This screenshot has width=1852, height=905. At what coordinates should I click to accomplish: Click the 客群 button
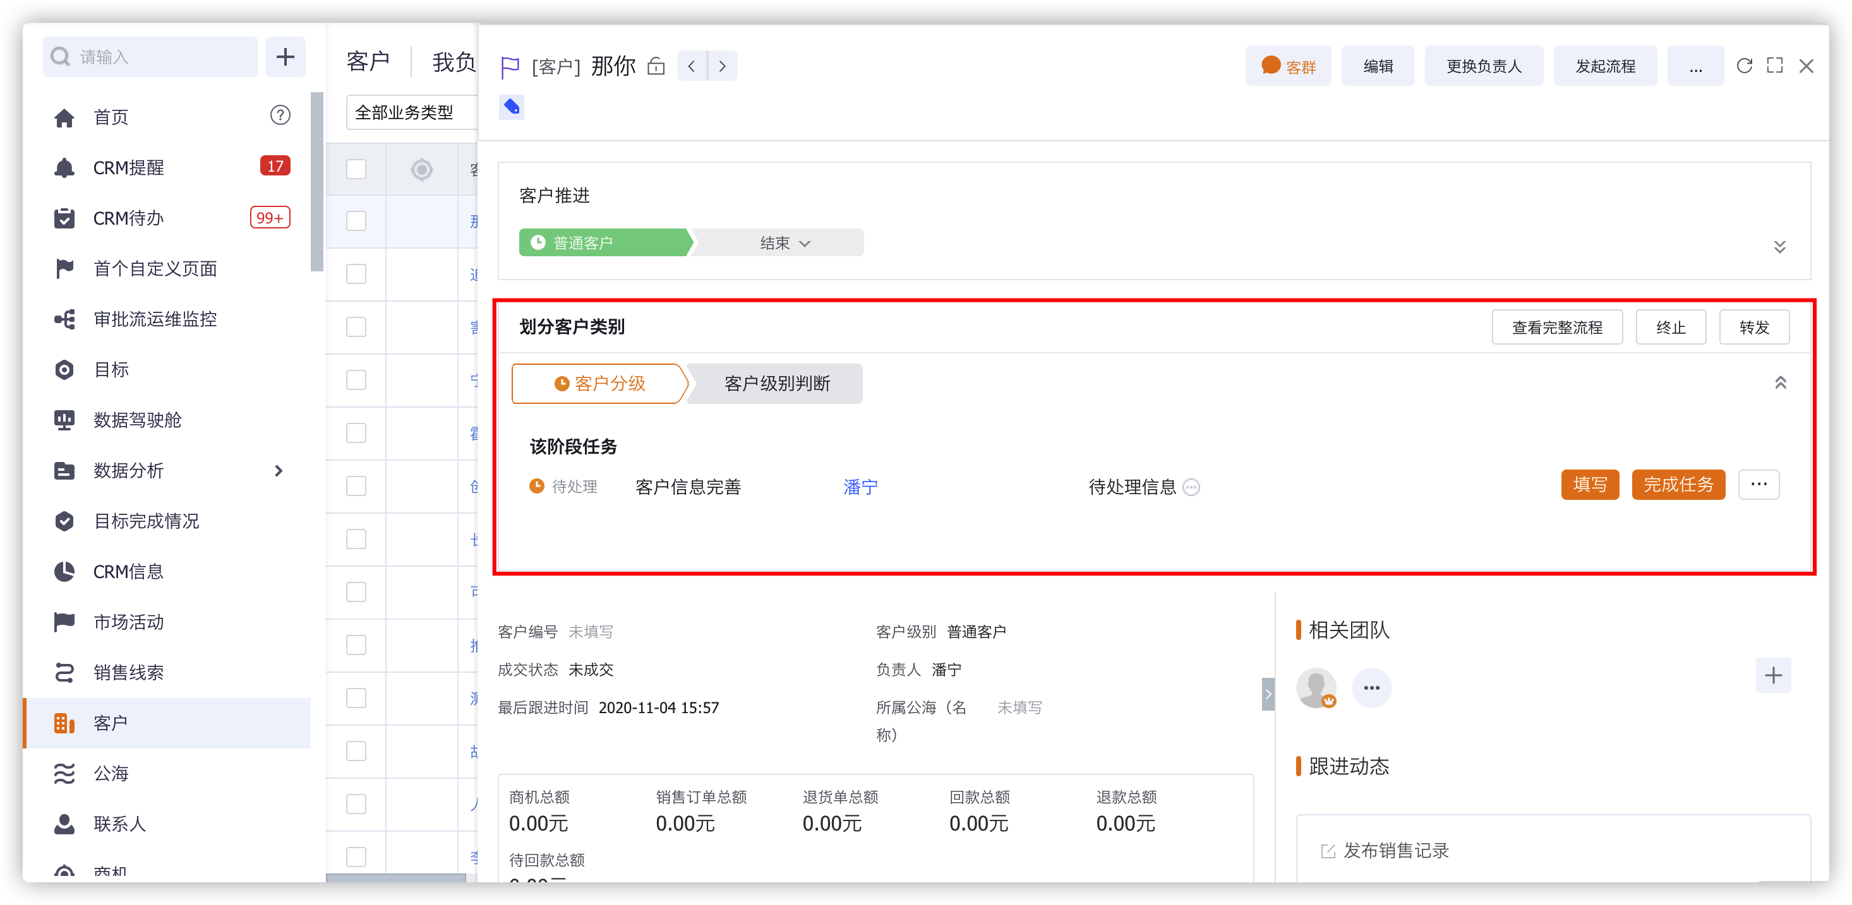click(x=1288, y=66)
